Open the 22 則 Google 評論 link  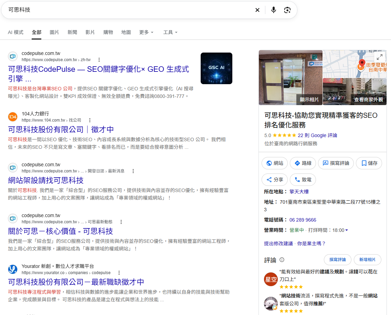(317, 135)
